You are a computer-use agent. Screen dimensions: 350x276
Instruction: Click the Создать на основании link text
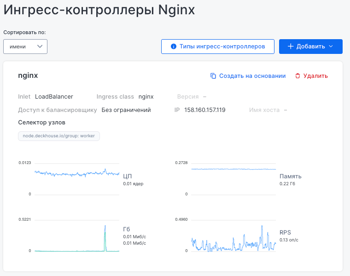[x=252, y=76]
